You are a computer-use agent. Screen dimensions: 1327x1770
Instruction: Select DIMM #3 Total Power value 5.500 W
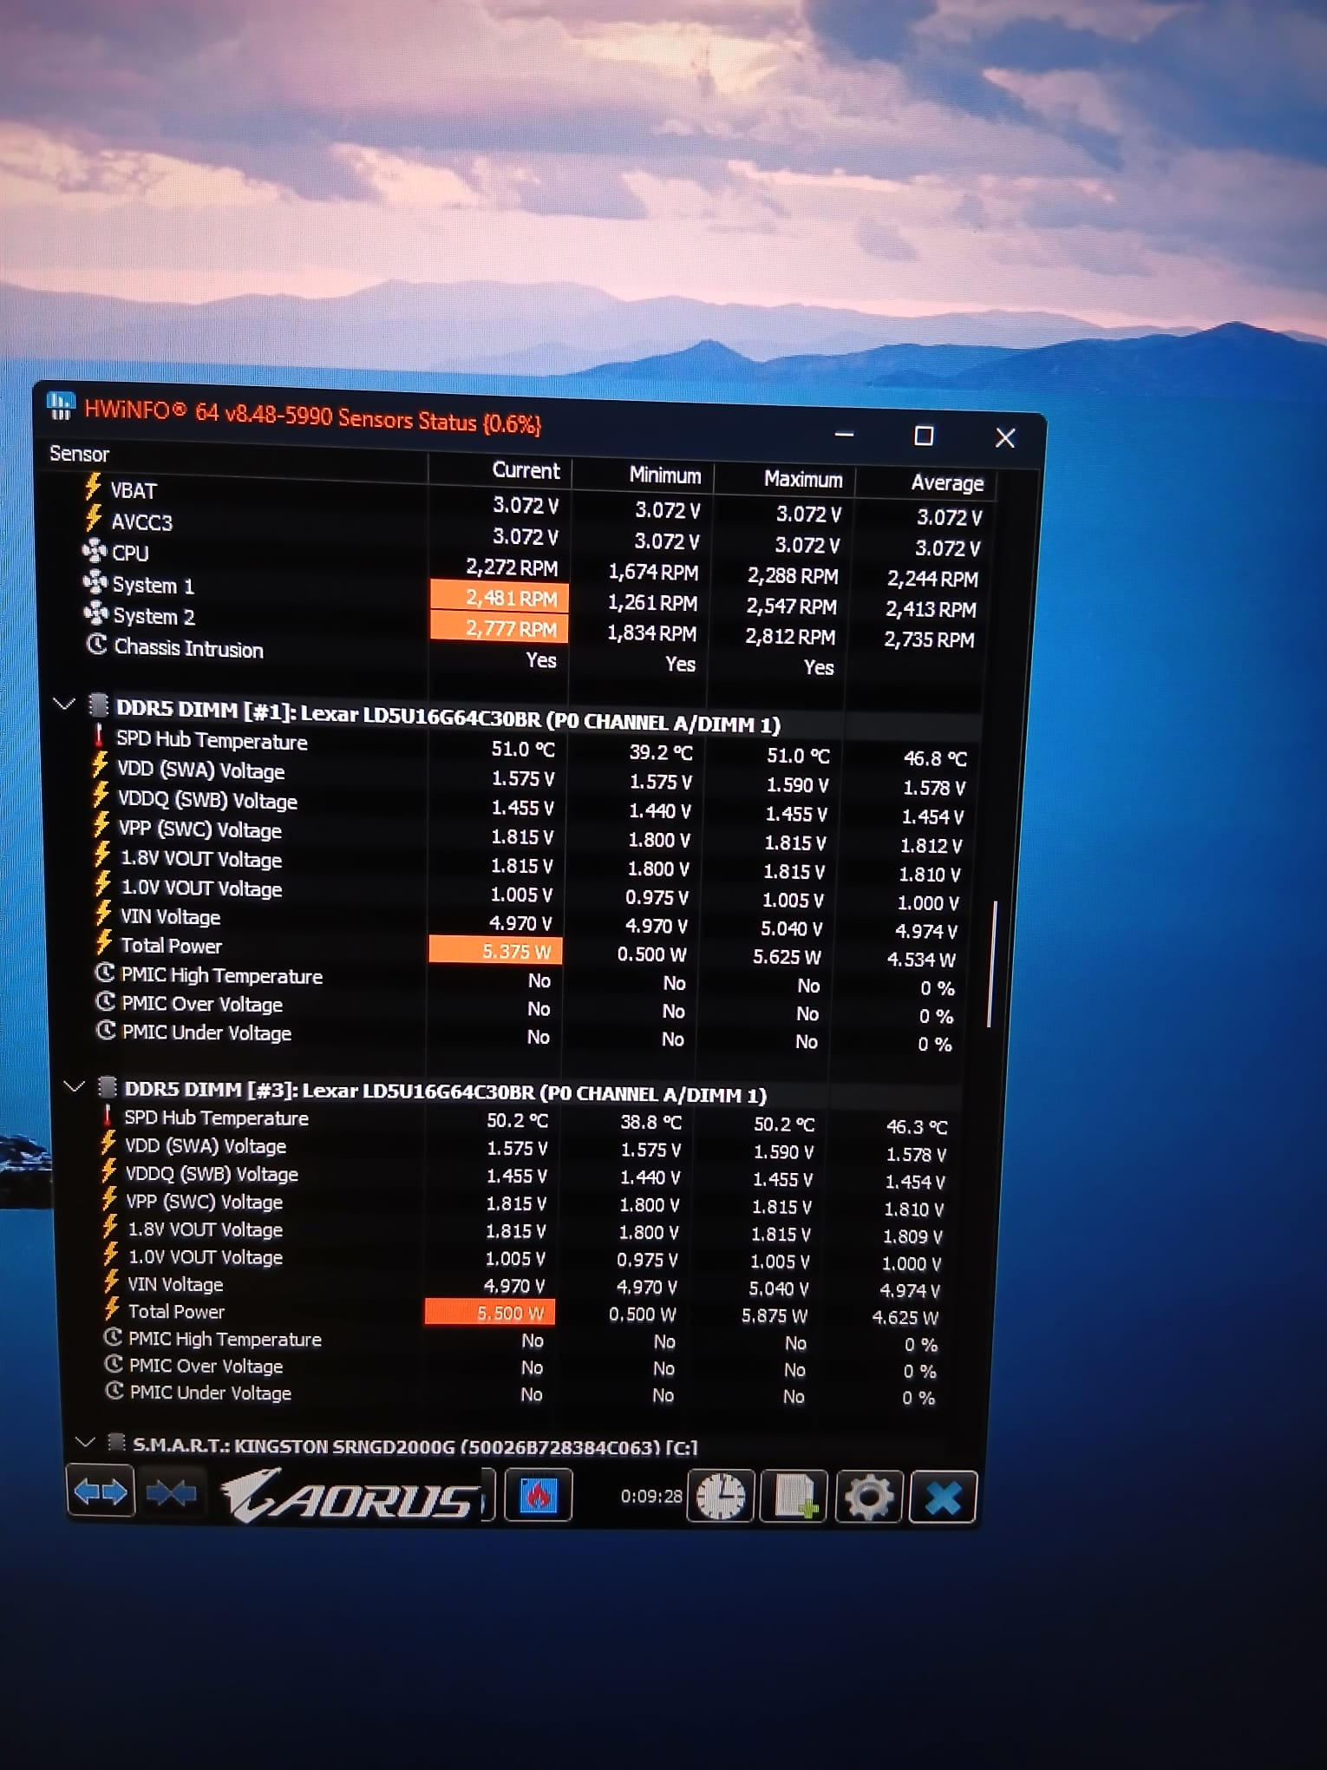click(490, 1312)
